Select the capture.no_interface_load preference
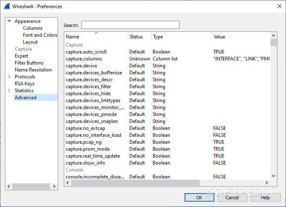286x207 pixels. [167, 135]
